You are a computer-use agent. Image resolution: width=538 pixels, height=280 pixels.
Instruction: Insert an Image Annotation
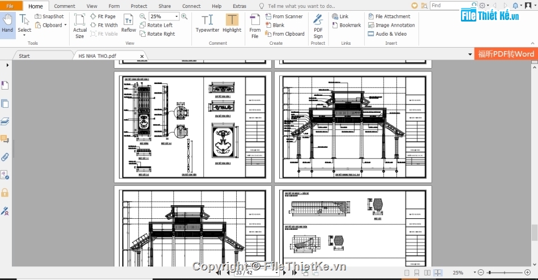(391, 25)
